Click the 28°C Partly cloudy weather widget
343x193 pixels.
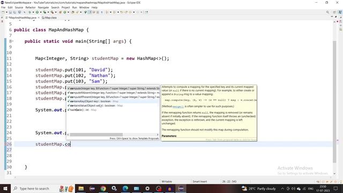(259, 188)
